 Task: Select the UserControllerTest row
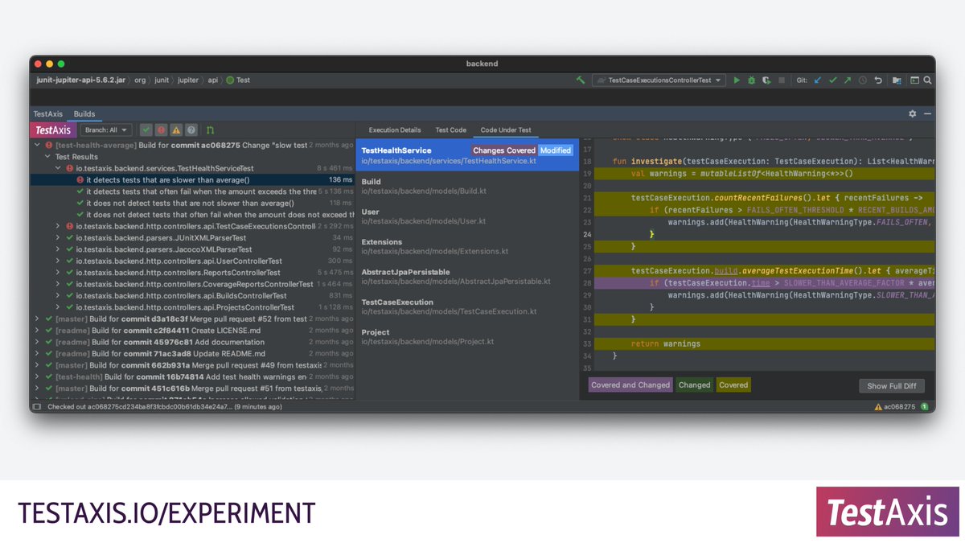click(193, 261)
